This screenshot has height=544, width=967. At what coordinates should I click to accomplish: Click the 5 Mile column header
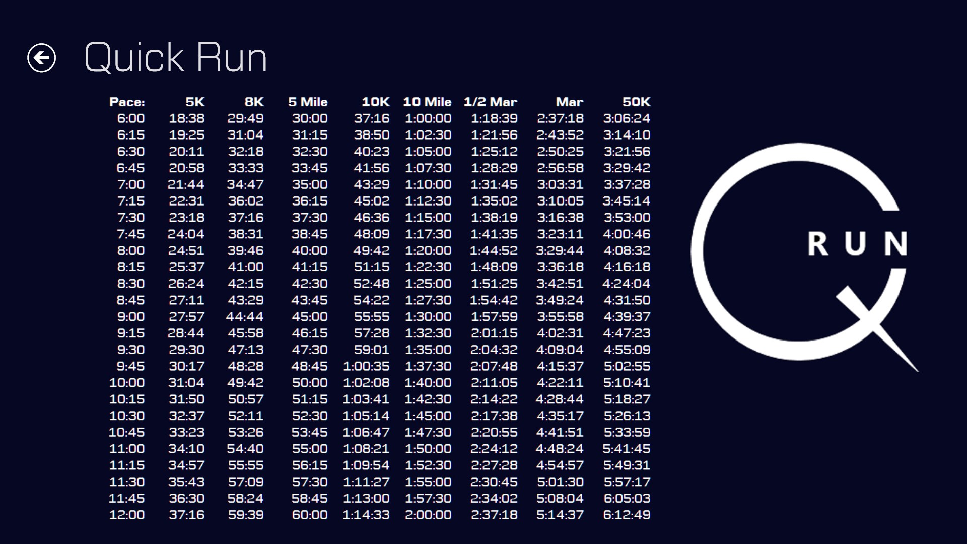308,102
